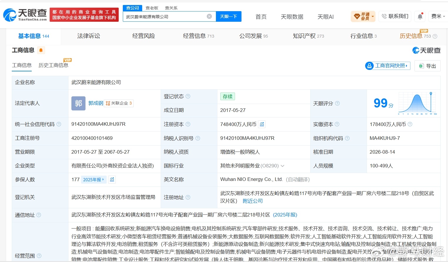Open the notification bell icon
The image size is (448, 262).
click(420, 16)
